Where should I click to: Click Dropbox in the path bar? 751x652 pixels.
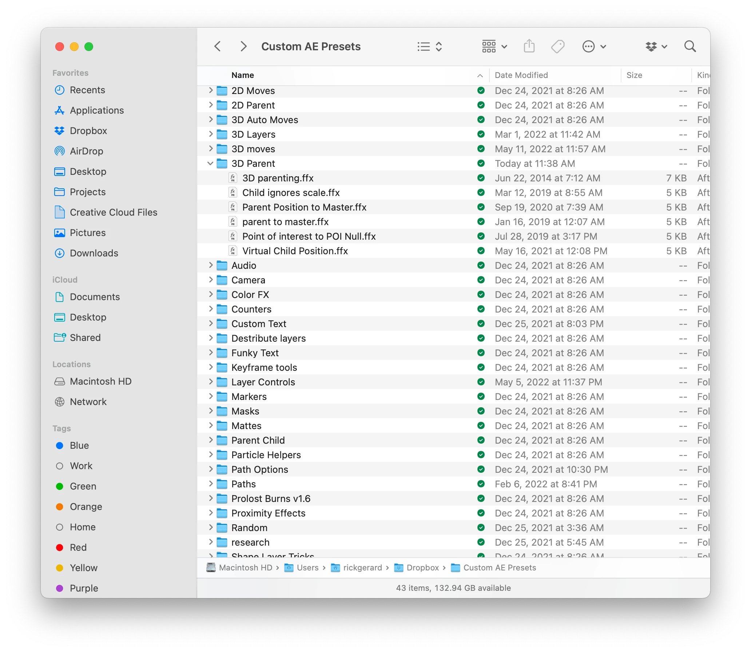(x=422, y=567)
